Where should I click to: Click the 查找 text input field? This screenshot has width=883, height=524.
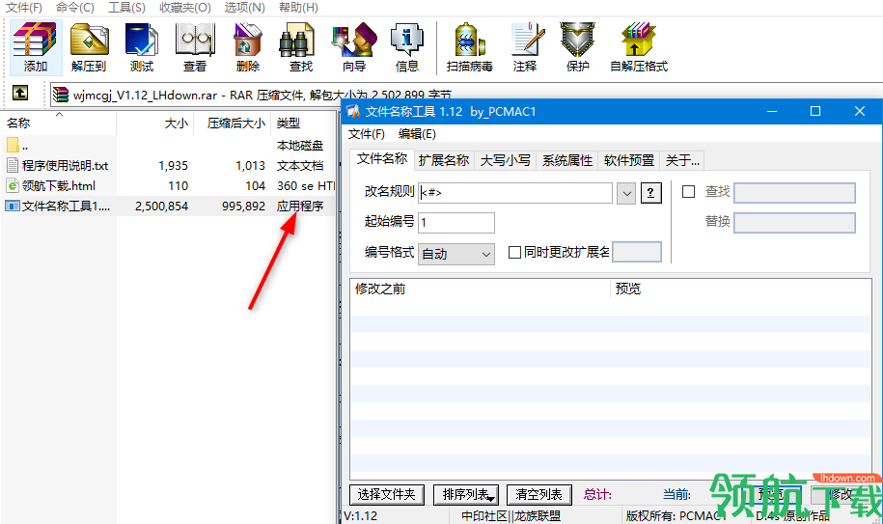(794, 193)
